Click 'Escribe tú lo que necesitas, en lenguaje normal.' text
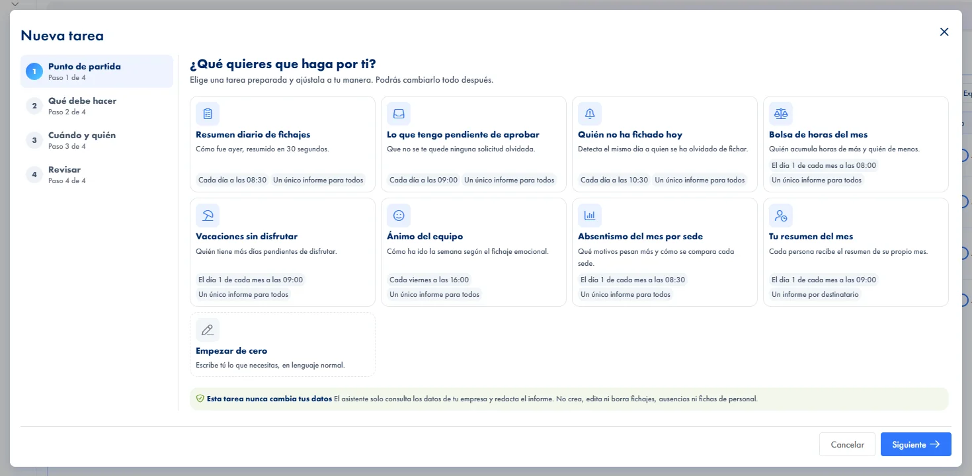This screenshot has width=972, height=476. tap(270, 365)
